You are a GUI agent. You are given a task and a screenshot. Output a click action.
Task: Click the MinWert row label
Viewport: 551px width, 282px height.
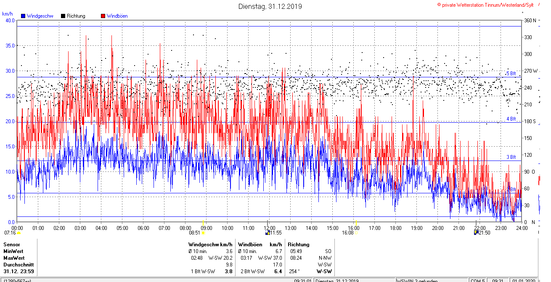coord(14,251)
